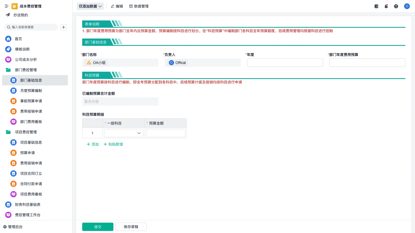Click the 部门年度费用预算 input field
Image resolution: width=415 pixels, height=233 pixels.
pyautogui.click(x=367, y=63)
